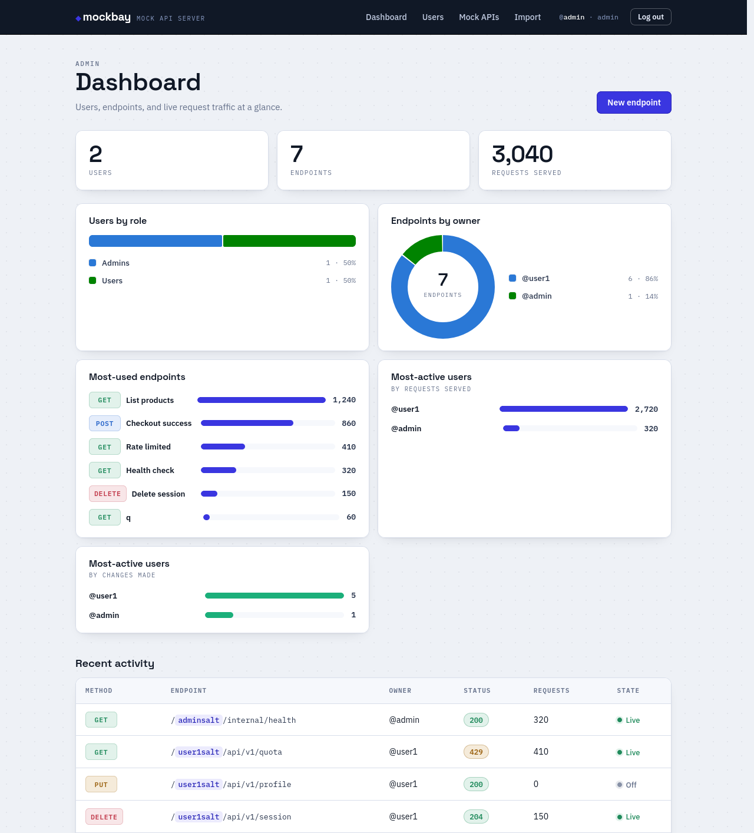Screen dimensions: 754x833
Task: Click the Requests column header
Action: (551, 690)
